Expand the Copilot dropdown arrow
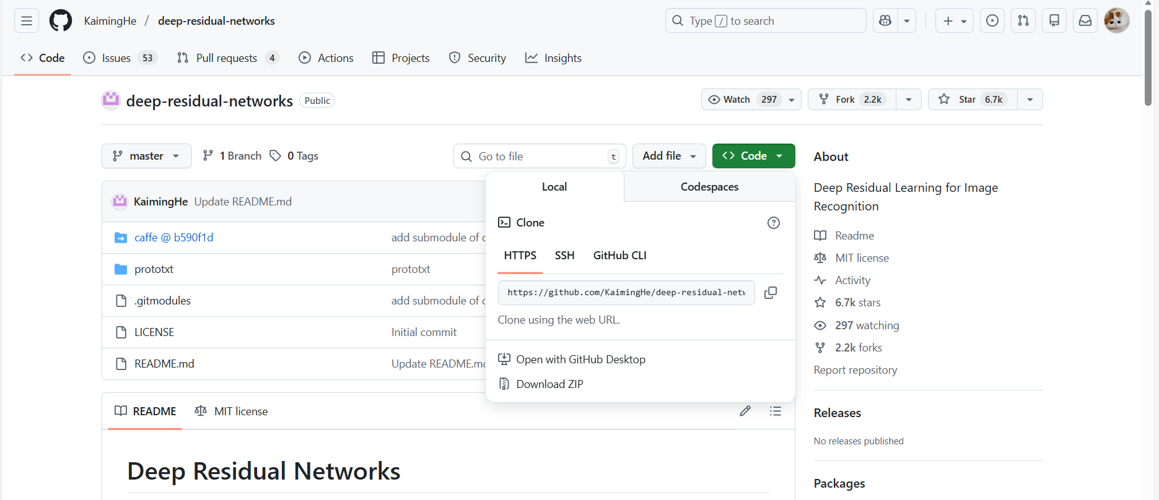Viewport: 1159px width, 500px height. (x=907, y=21)
